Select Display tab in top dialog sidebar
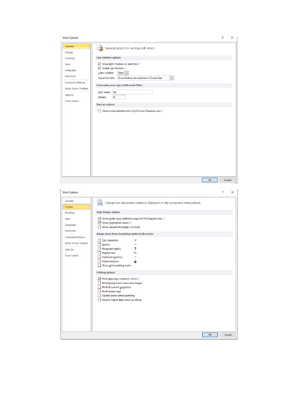Viewport: 298px width, 398px height. click(76, 52)
